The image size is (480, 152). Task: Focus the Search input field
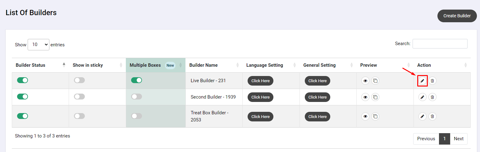coord(440,44)
